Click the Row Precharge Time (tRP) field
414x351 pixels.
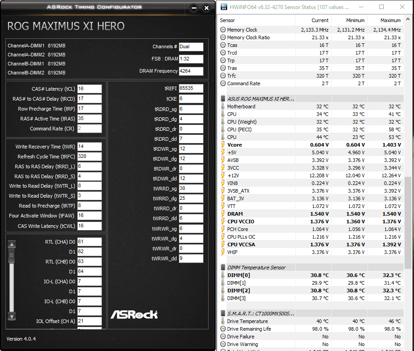89,108
